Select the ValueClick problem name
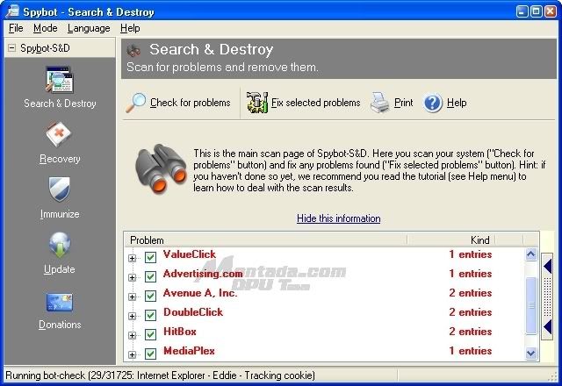The height and width of the screenshot is (386, 562). 190,254
